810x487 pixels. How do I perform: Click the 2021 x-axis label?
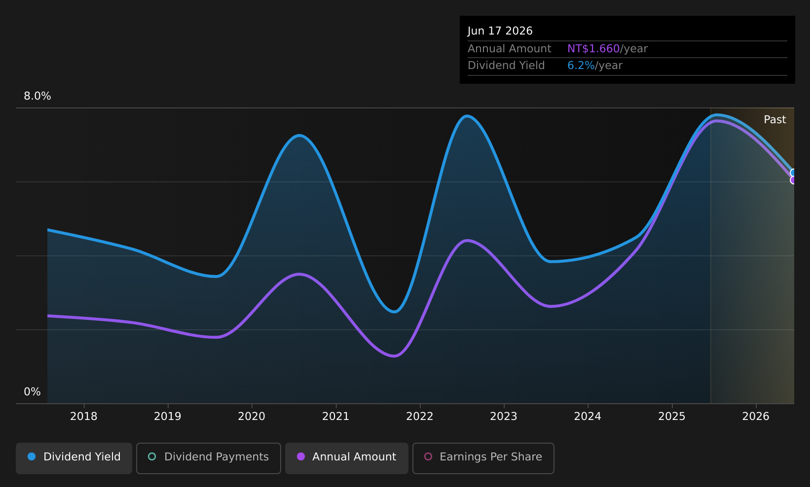336,417
